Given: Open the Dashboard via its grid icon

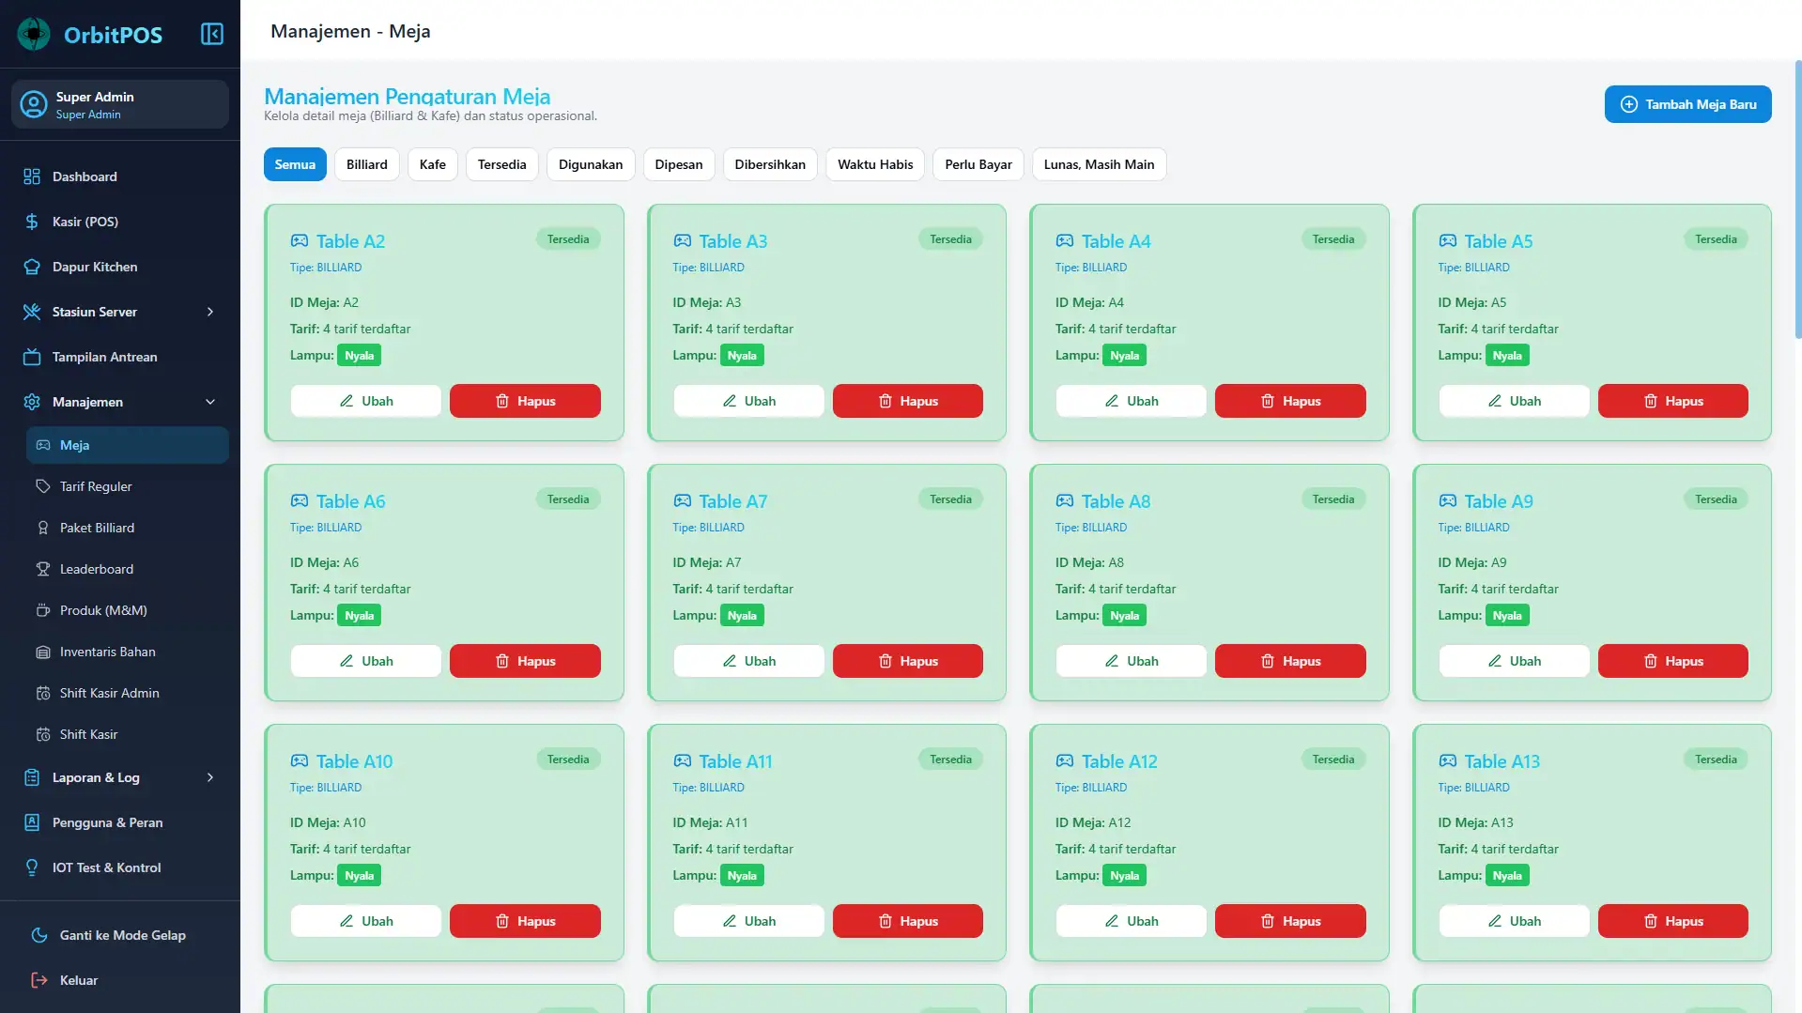Looking at the screenshot, I should (32, 177).
